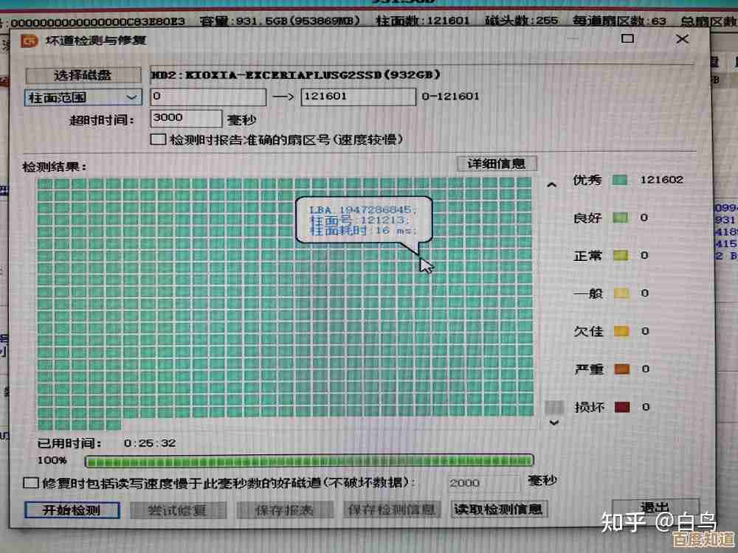Enable the 检测时报告准确的扇区号 checkbox
Viewport: 738px width, 553px height.
tap(156, 139)
